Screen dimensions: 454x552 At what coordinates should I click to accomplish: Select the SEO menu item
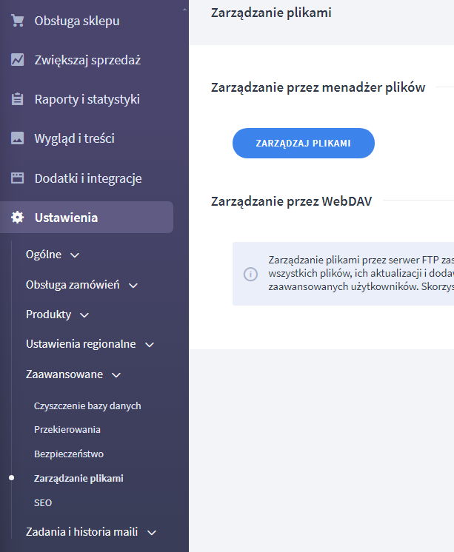coord(43,502)
